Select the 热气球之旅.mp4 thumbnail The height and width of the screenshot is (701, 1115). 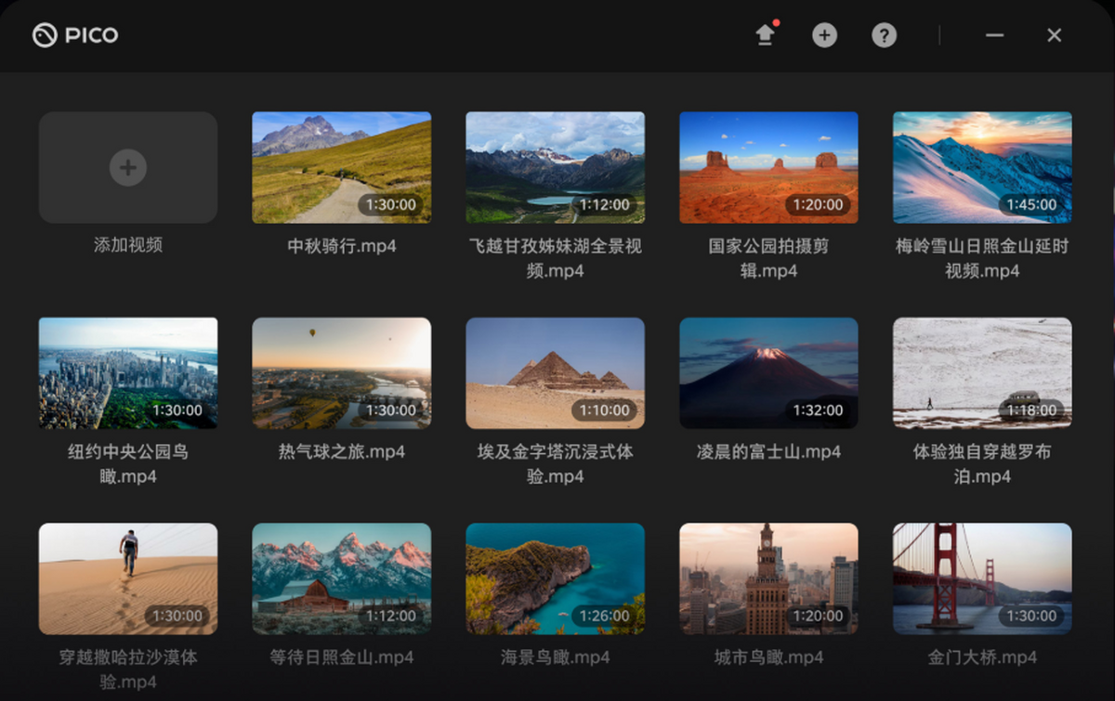(x=341, y=372)
